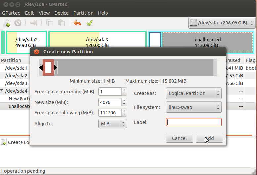Click the Add button
257x175 pixels.
point(209,138)
